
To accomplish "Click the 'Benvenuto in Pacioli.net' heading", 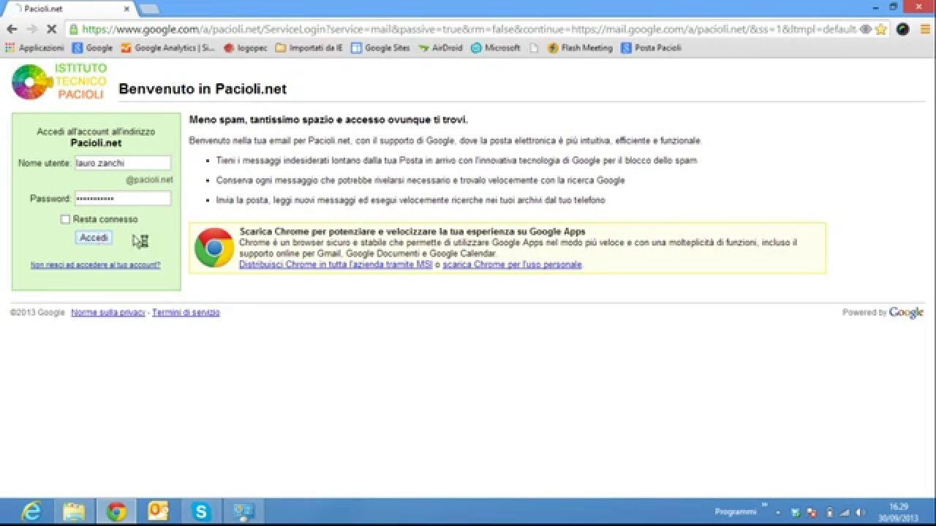I will (x=203, y=89).
